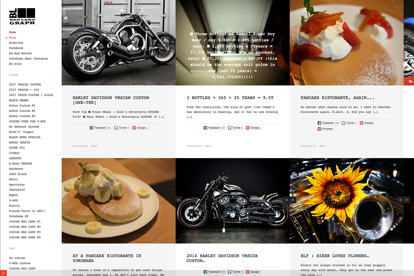Open the banana pancake photo

[119, 201]
